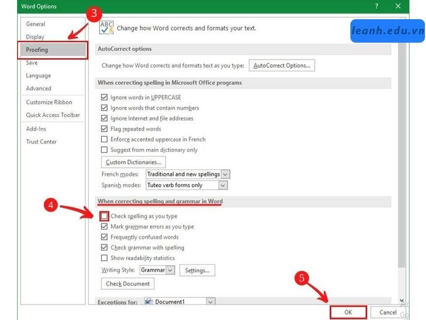Enable Show readability statistics
This screenshot has height=320, width=426.
click(104, 258)
